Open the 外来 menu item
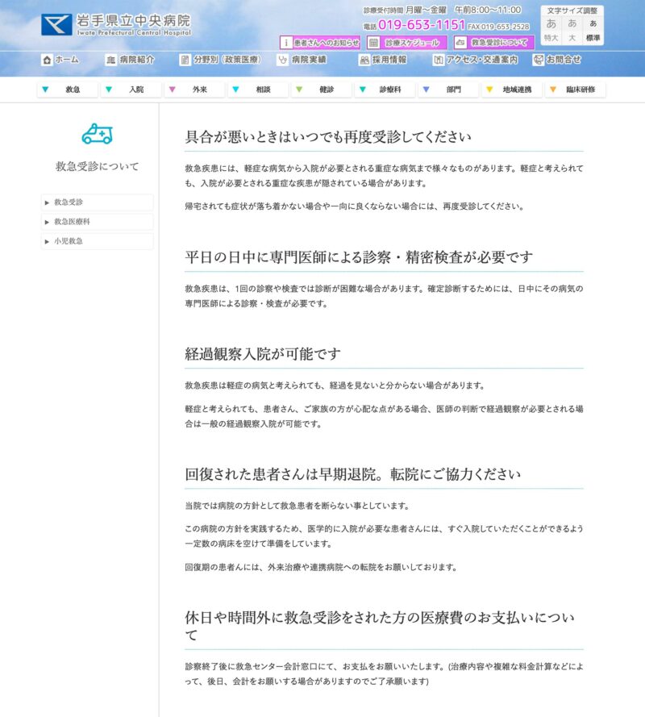 194,90
